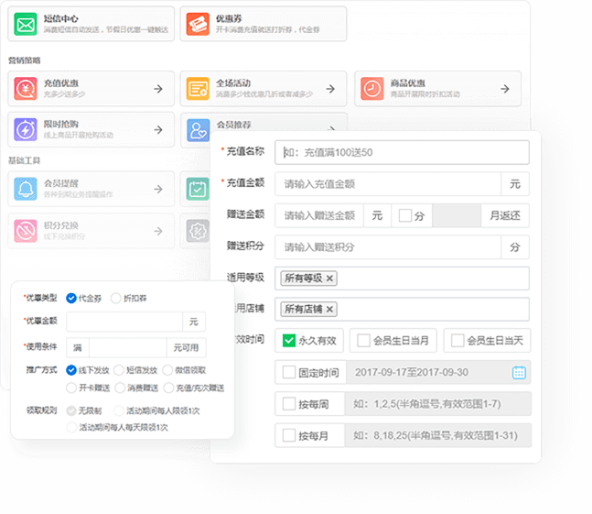Open 充值优惠 via its arrow
The image size is (592, 514).
pos(158,89)
